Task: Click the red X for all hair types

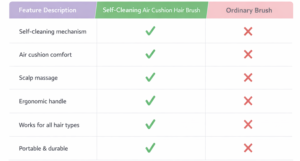Action: pos(248,125)
